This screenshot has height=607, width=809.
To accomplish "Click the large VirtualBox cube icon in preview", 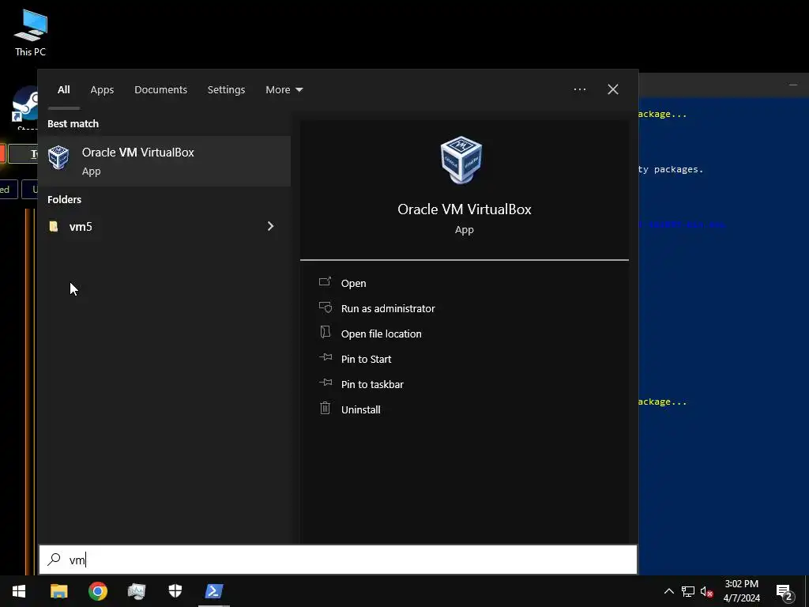I will coord(461,160).
